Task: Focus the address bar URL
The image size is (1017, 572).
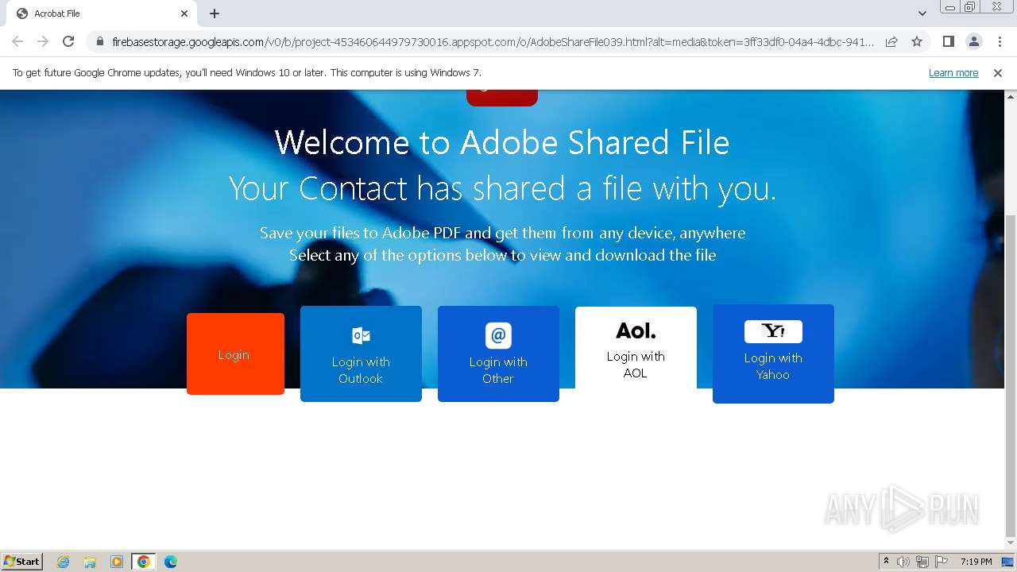Action: [493, 41]
